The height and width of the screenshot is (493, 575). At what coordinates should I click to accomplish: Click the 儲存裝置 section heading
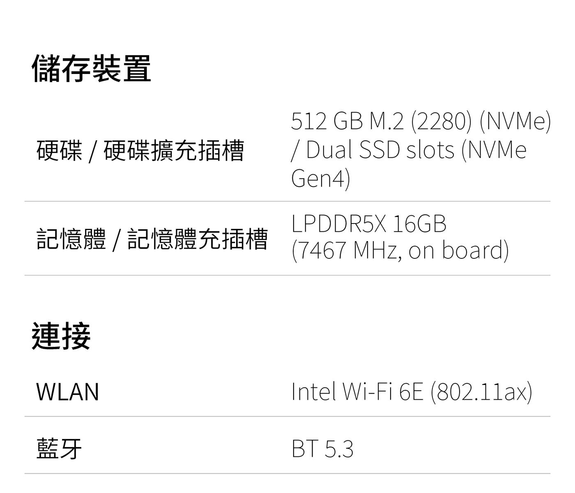tap(92, 68)
